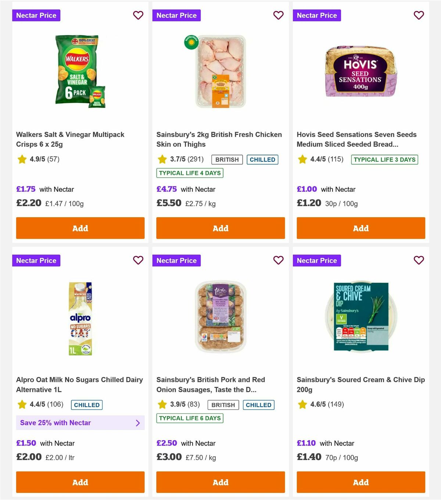Toggle the Nectar Price badge on the dip

[317, 260]
